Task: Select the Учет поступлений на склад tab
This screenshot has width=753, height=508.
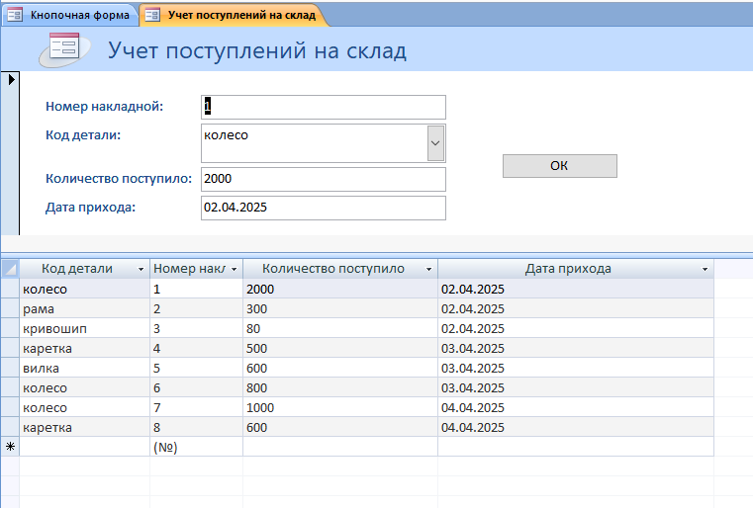Action: tap(234, 15)
